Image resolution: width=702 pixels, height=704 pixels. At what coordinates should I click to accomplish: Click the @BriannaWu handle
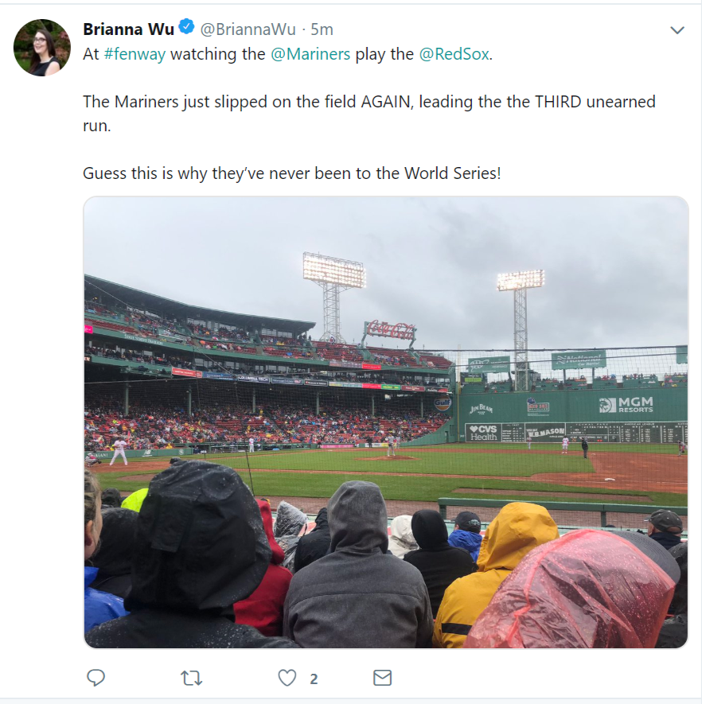(x=248, y=29)
